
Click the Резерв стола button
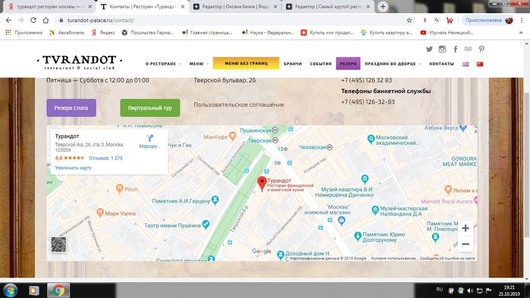71,108
